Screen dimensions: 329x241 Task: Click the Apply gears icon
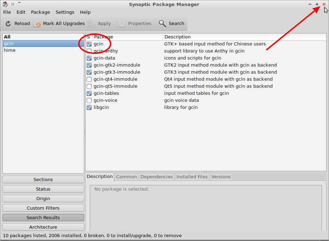coord(92,24)
